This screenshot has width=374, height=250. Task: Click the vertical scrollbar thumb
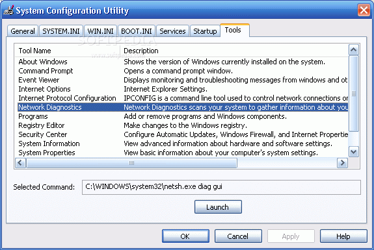(x=353, y=94)
